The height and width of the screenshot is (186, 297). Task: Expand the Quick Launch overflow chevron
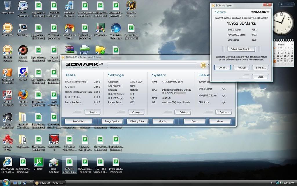click(x=30, y=183)
